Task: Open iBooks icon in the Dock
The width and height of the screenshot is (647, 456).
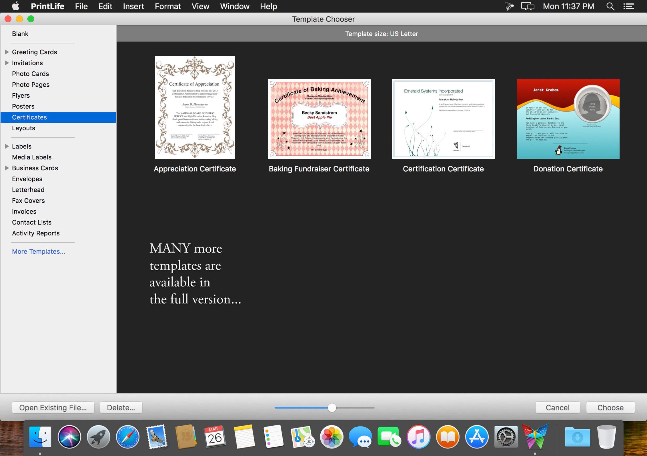Action: coord(448,437)
